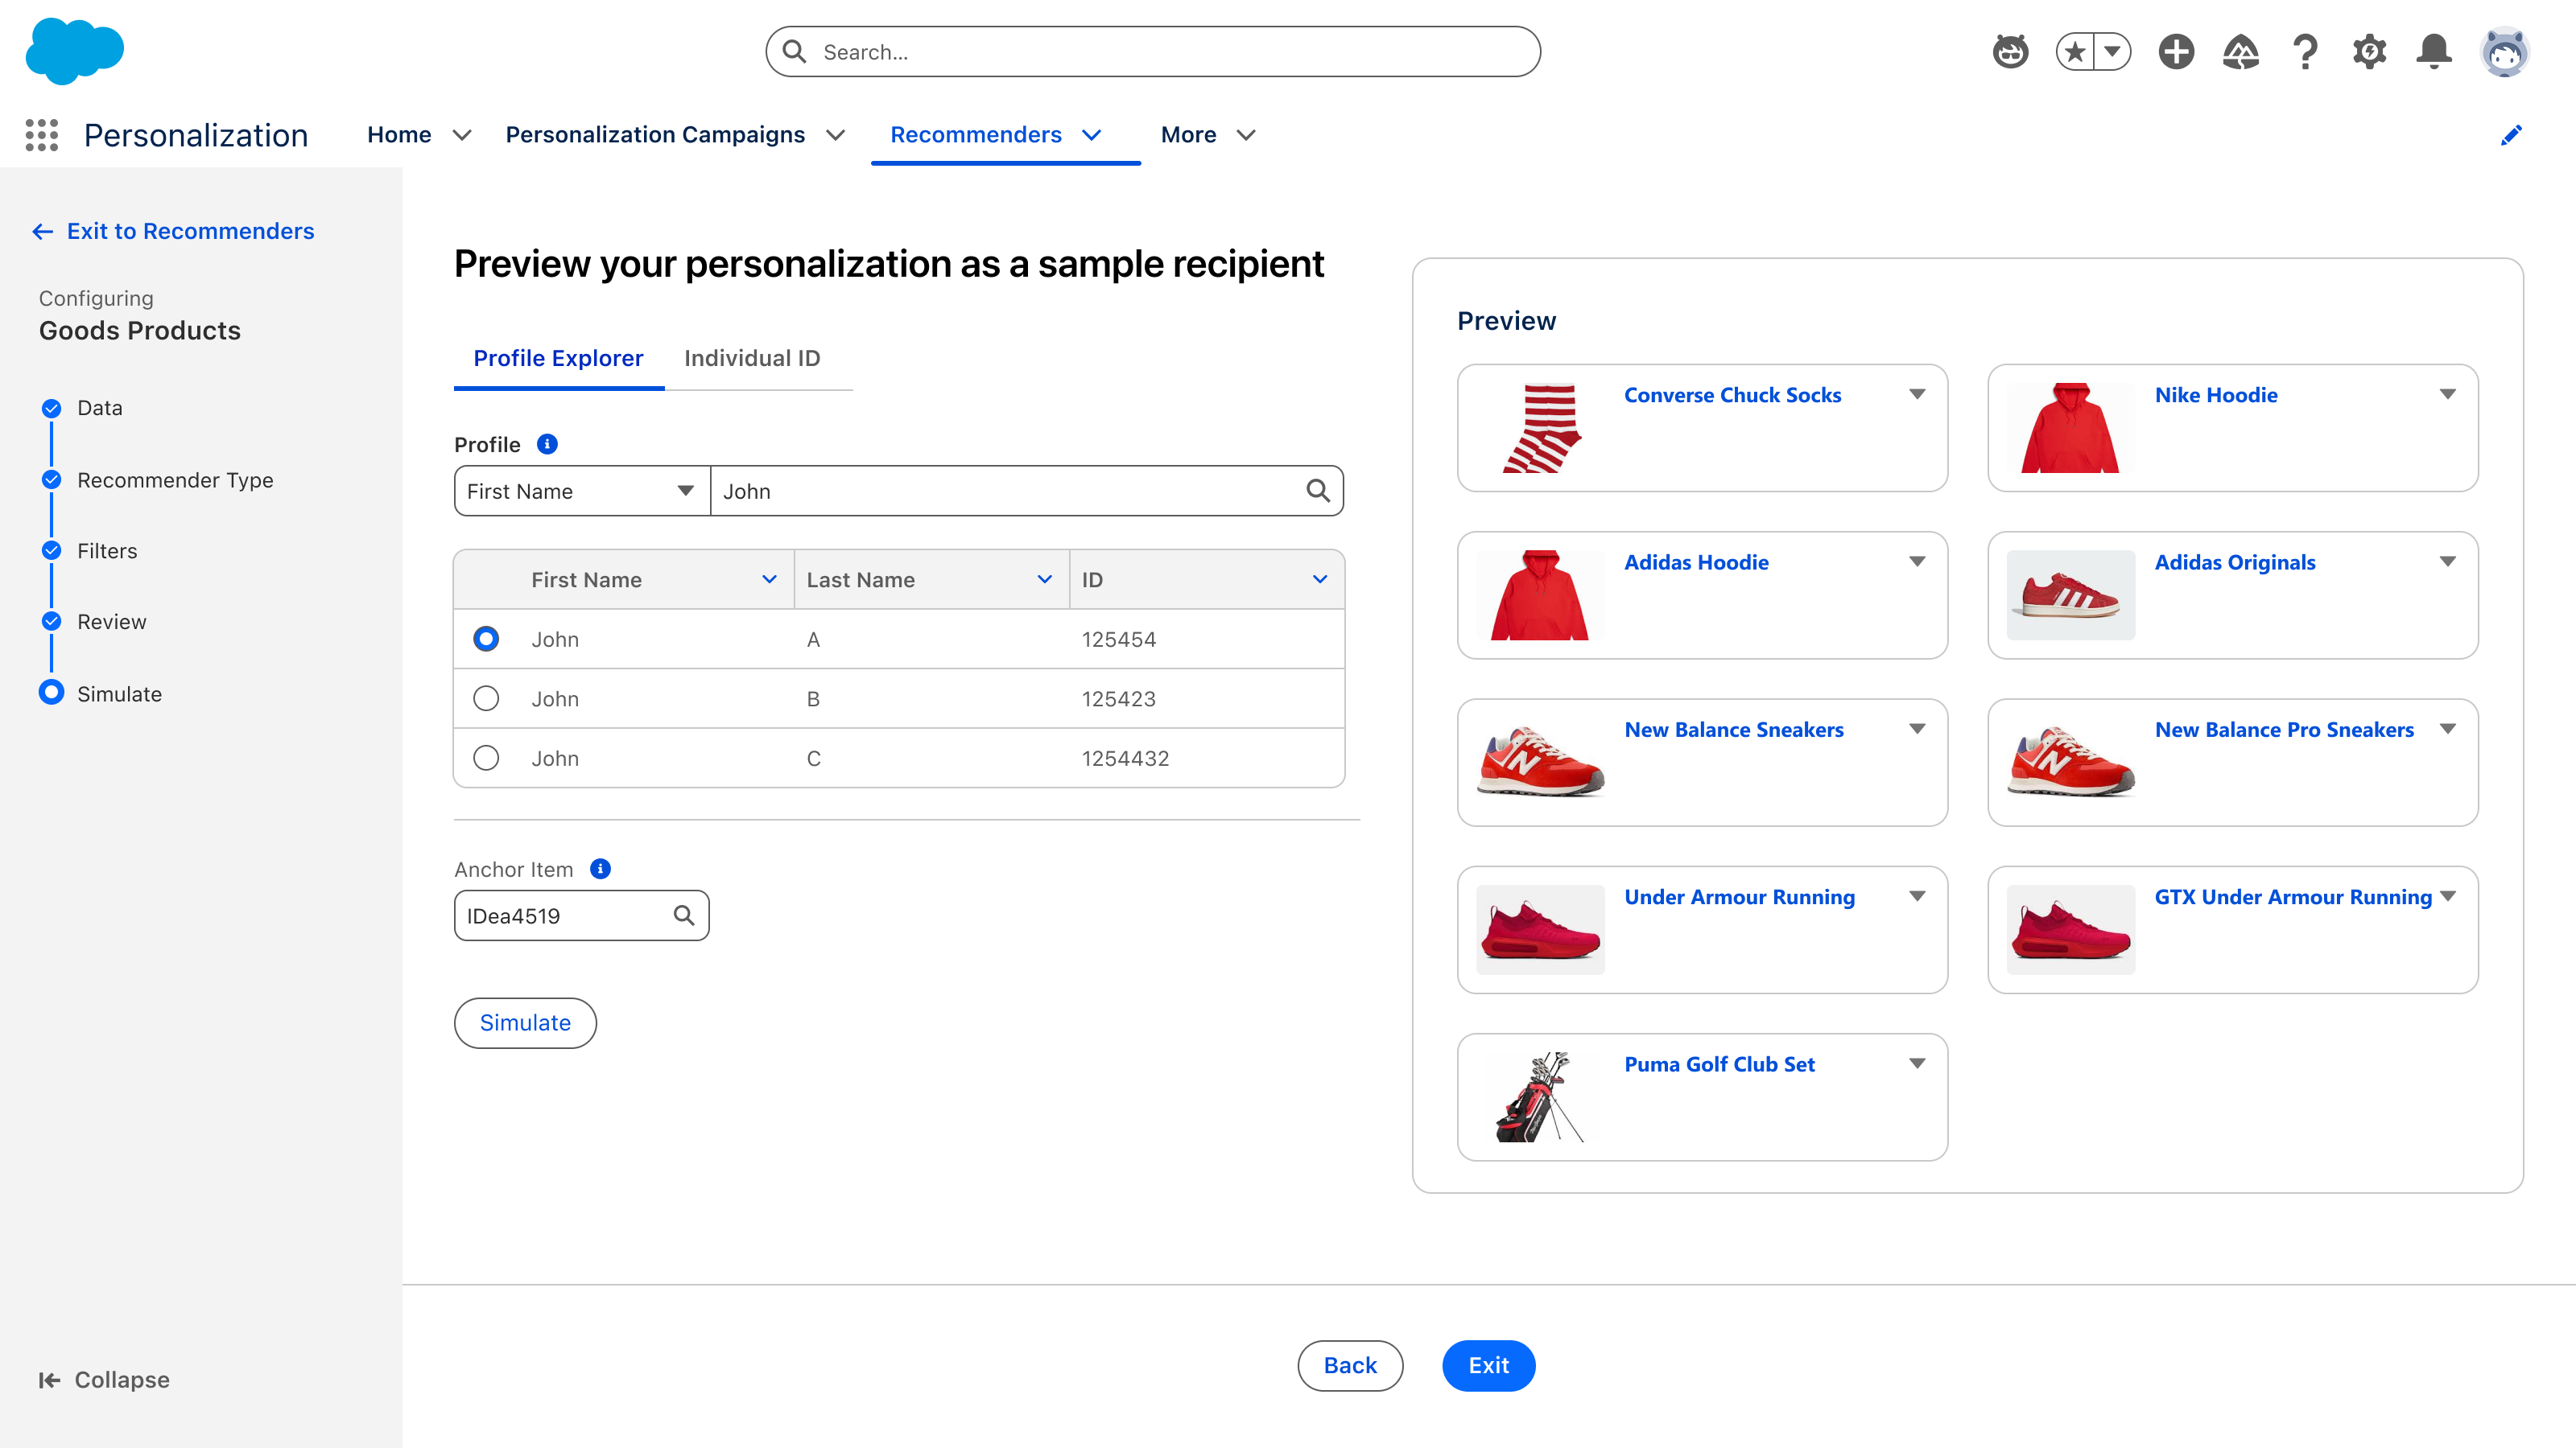Click the Simulate step indicator icon
2576x1448 pixels.
(x=51, y=693)
